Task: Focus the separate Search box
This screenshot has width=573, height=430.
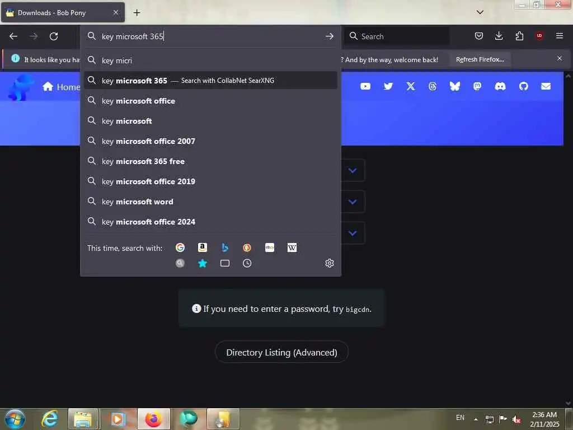Action: 397,36
